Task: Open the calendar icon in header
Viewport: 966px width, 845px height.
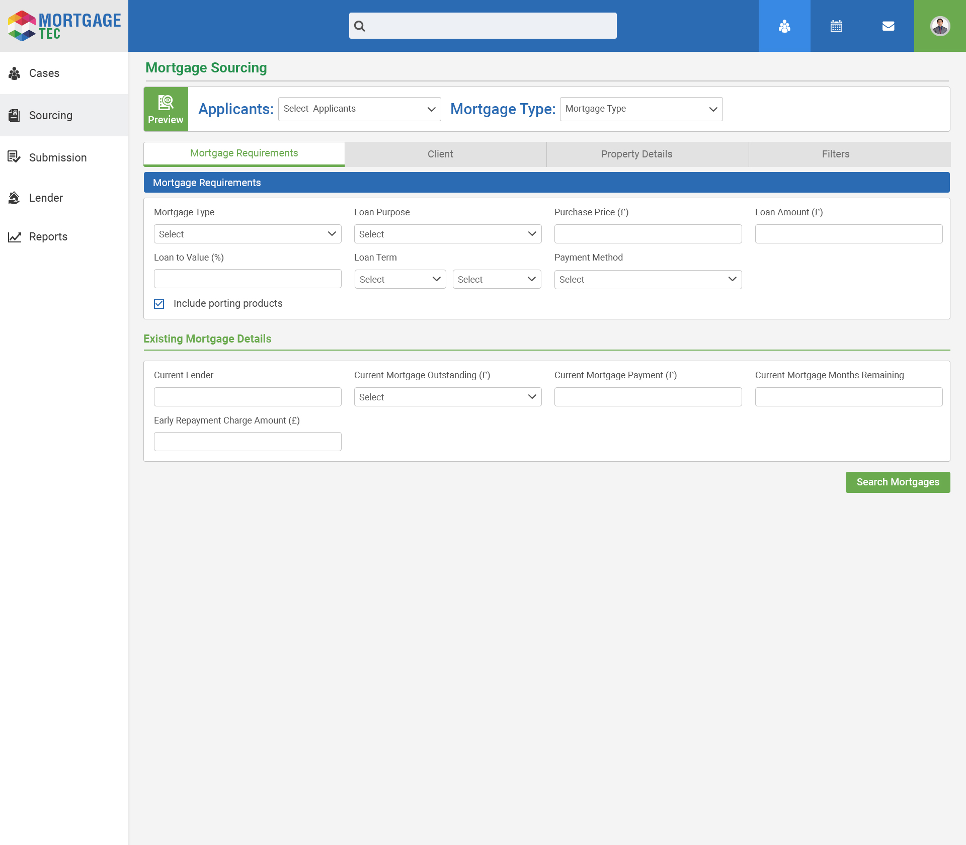Action: point(836,26)
